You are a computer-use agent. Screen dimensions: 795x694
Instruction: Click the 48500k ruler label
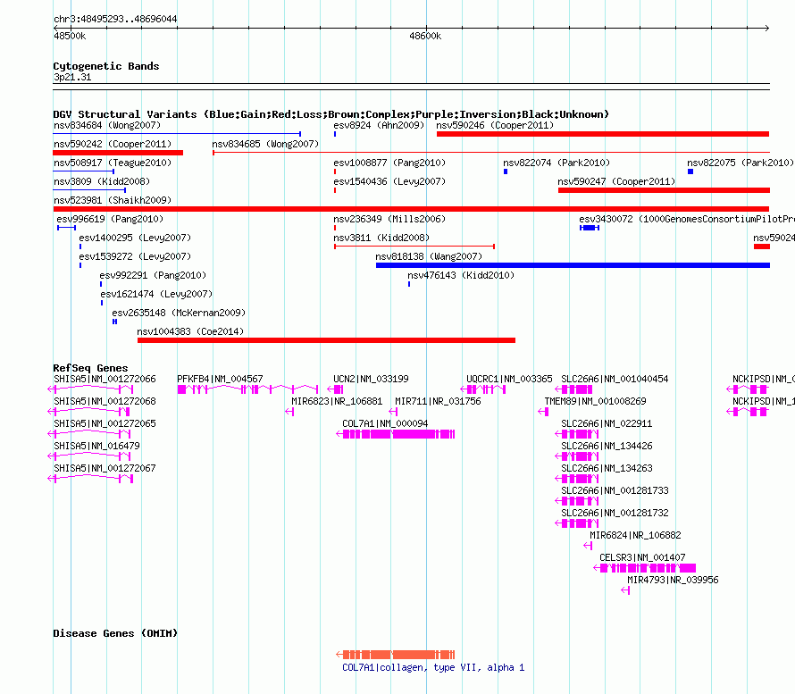tap(70, 36)
